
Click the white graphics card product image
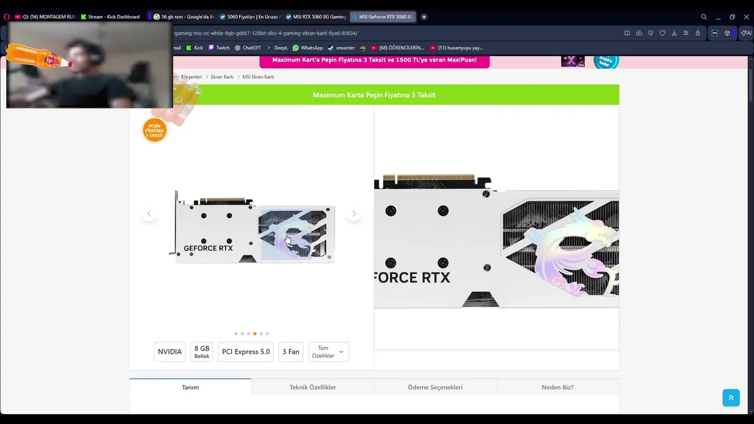(252, 227)
